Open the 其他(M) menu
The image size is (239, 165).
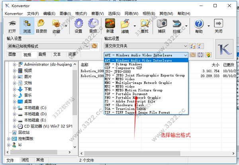pyautogui.click(x=166, y=14)
